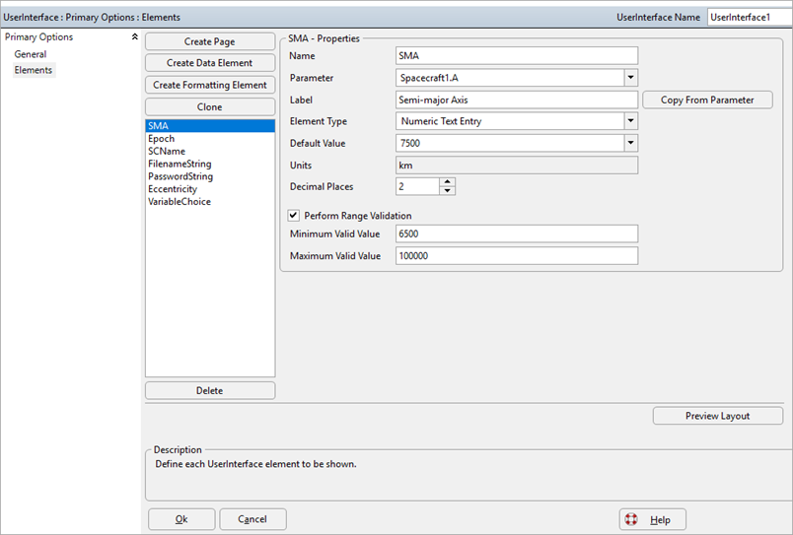Image resolution: width=793 pixels, height=535 pixels.
Task: Select Eccentricity in the elements list
Action: point(210,189)
